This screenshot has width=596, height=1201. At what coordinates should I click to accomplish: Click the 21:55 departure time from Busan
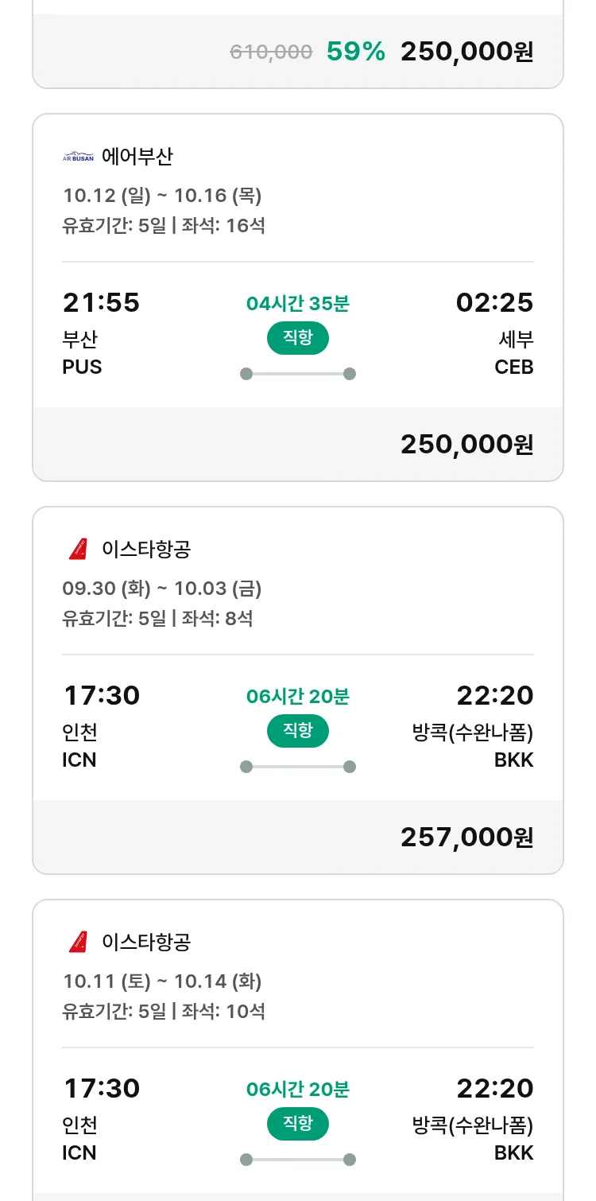pos(101,302)
